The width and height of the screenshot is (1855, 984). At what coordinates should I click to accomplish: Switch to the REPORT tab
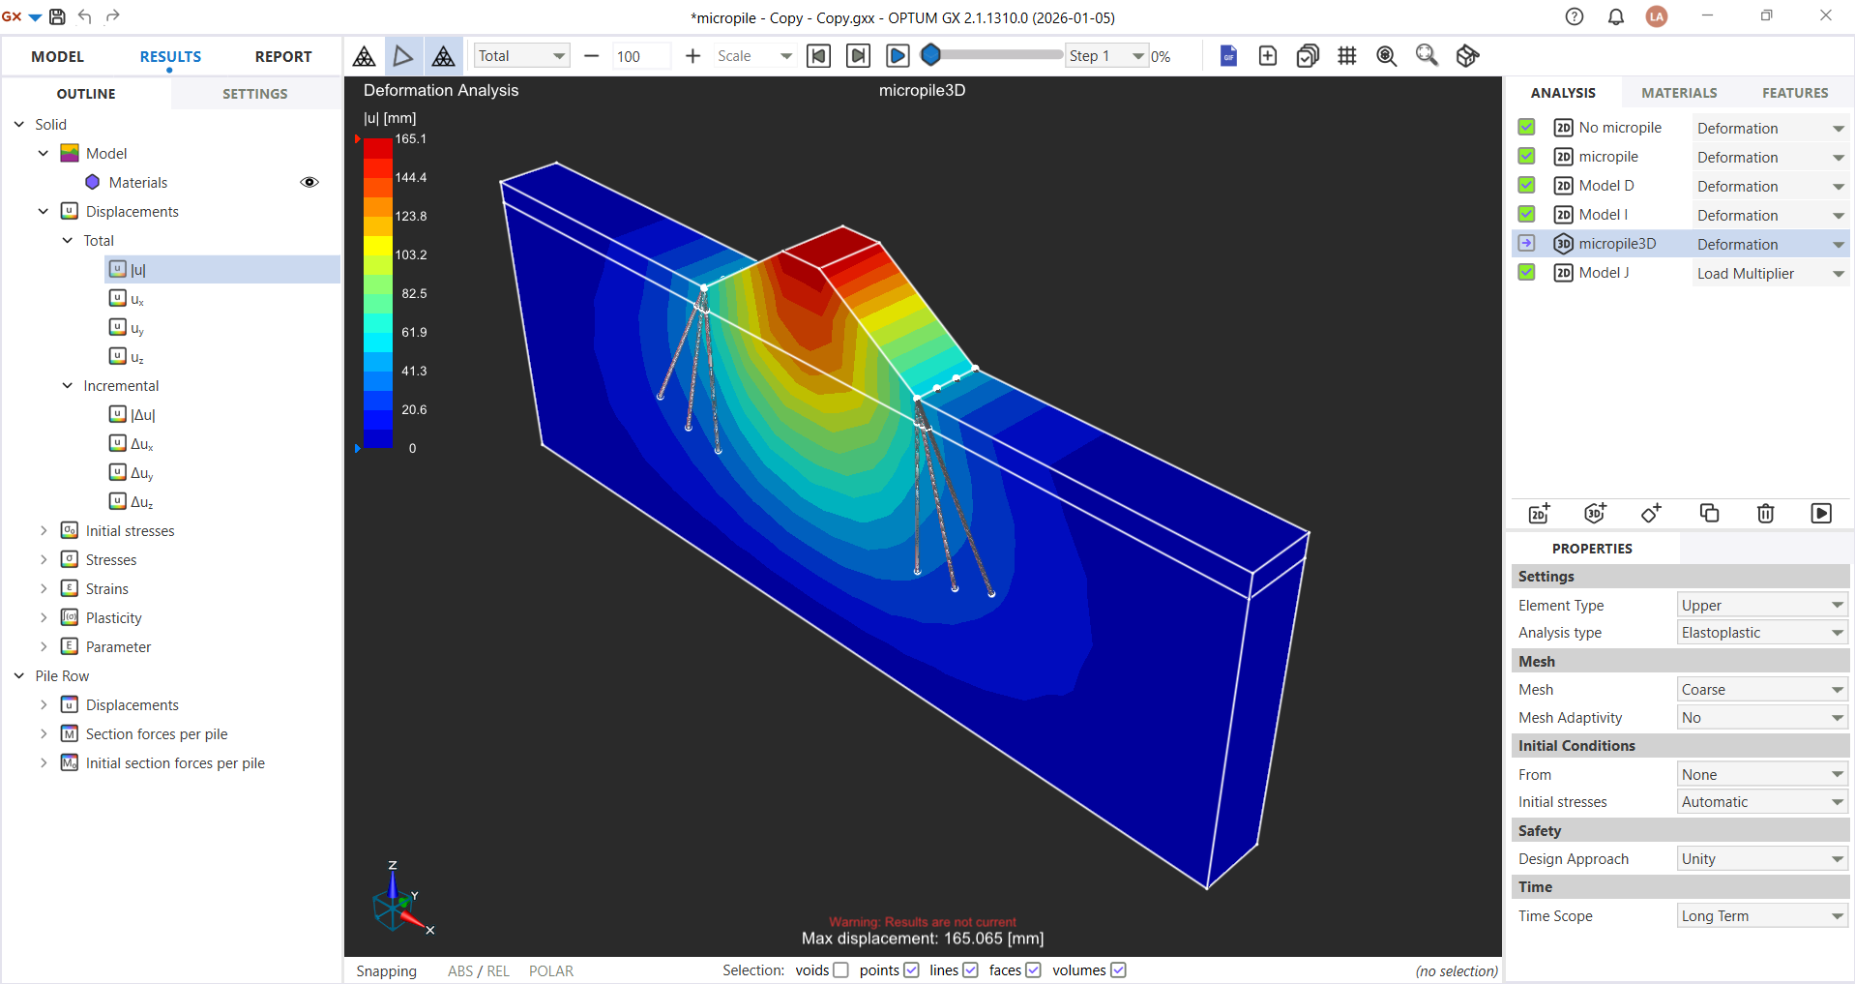click(x=282, y=56)
